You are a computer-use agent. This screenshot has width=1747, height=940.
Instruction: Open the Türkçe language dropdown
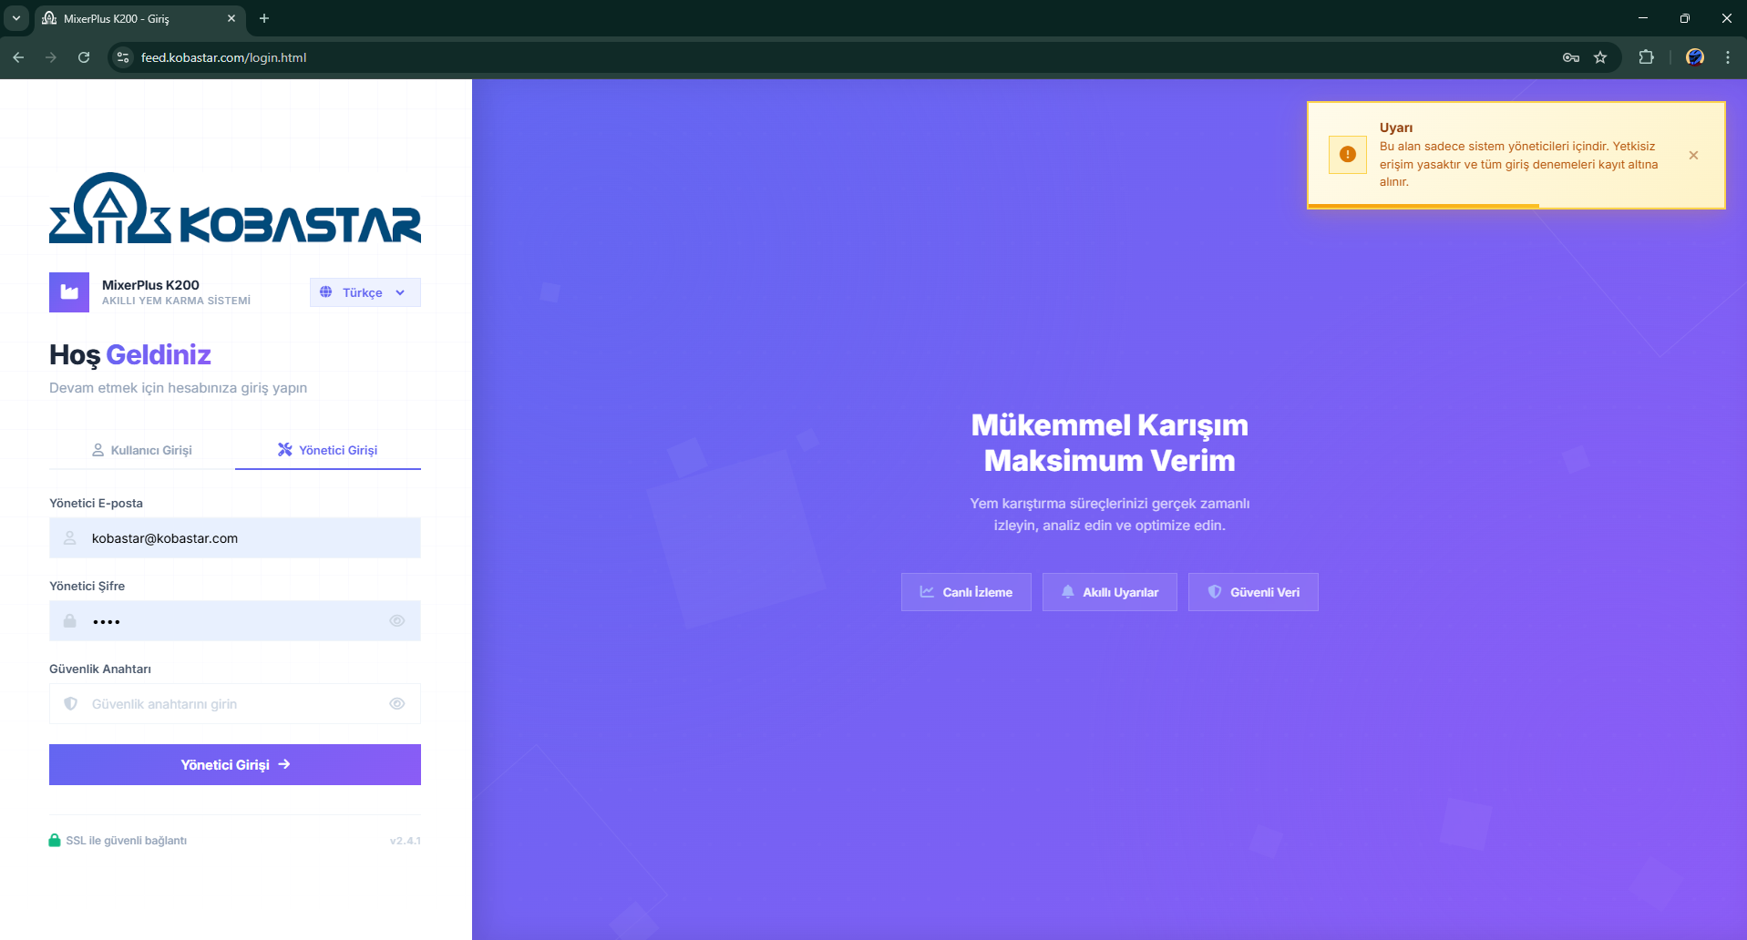coord(365,292)
